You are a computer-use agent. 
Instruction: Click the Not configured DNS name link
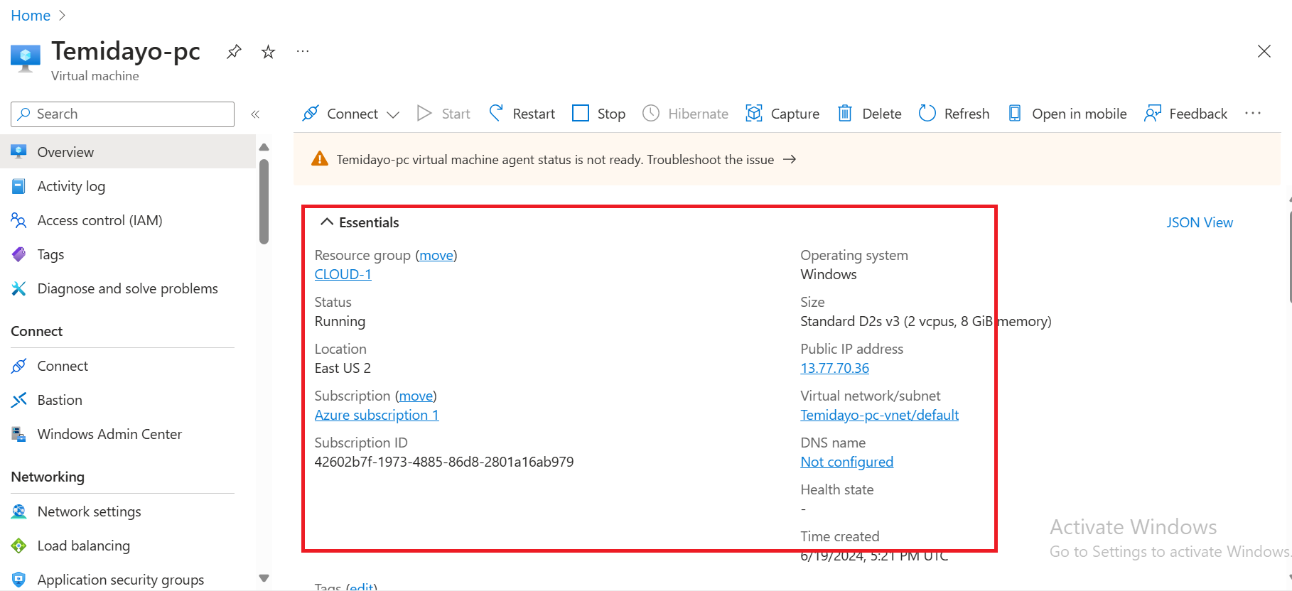[846, 462]
